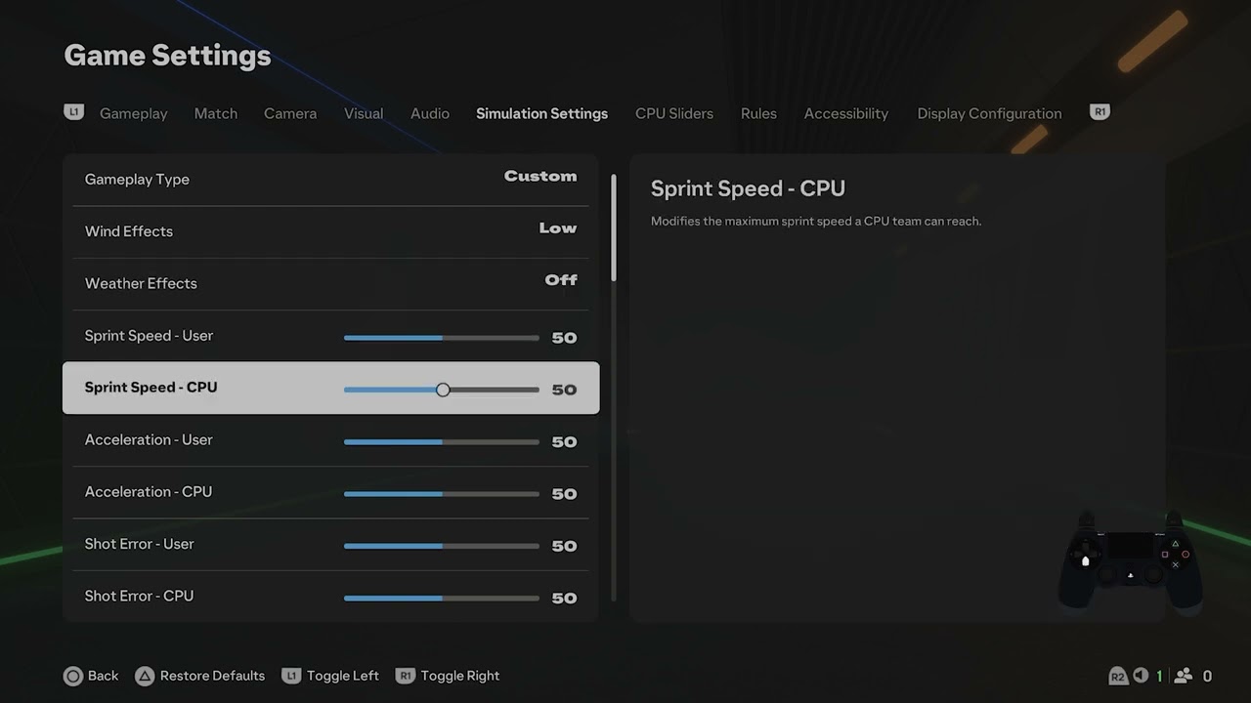1251x703 pixels.
Task: Click the R1 bumper icon after Display Configuration
Action: (1100, 112)
